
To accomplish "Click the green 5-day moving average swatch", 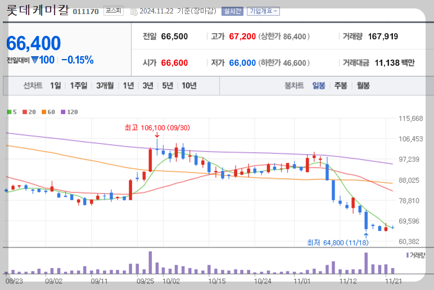I will point(10,112).
